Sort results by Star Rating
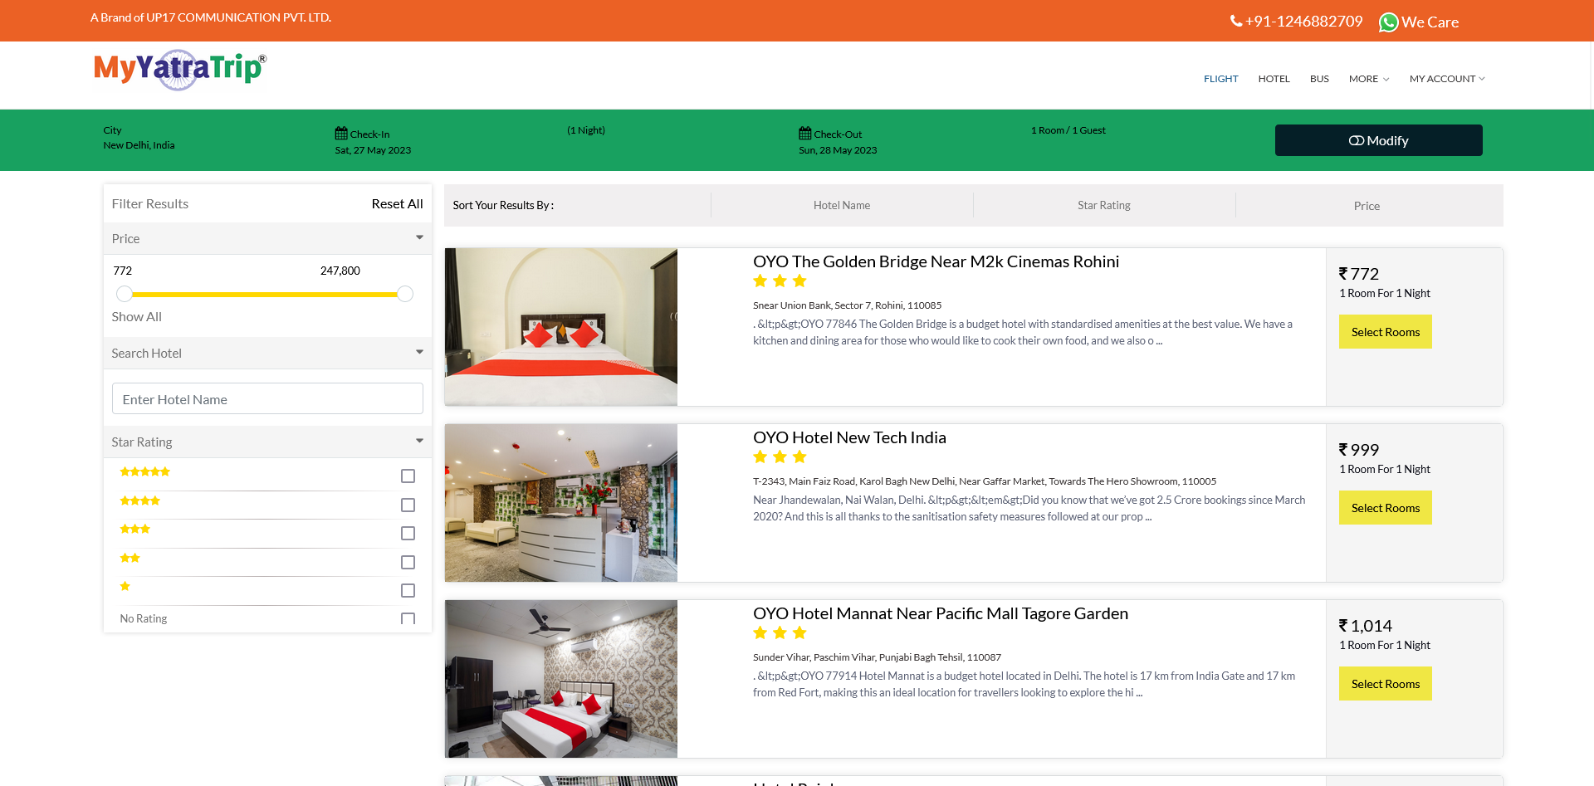Viewport: 1594px width, 786px height. 1104,205
